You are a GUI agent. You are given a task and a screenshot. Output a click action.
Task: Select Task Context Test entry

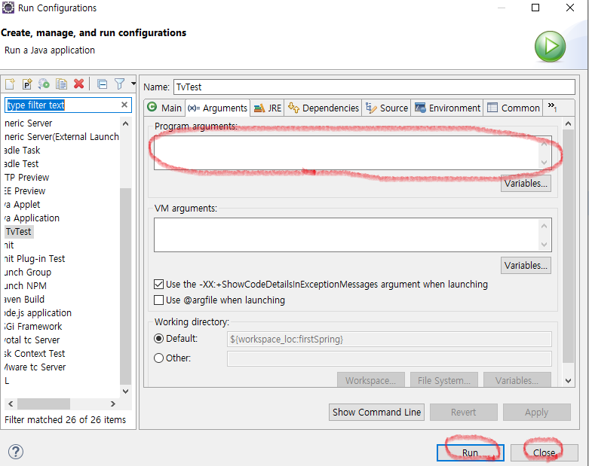[35, 354]
